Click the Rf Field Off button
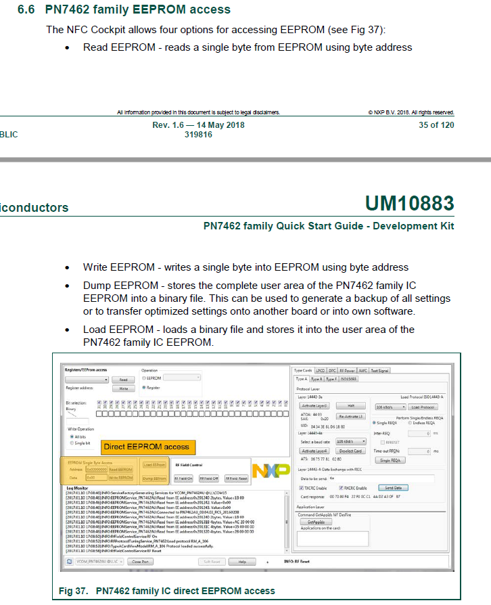The width and height of the screenshot is (491, 605). 209,478
